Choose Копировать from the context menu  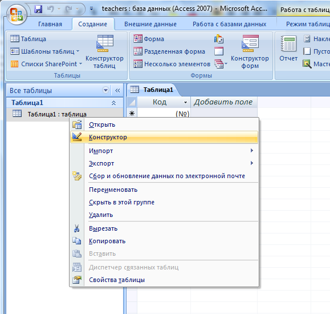point(164,241)
